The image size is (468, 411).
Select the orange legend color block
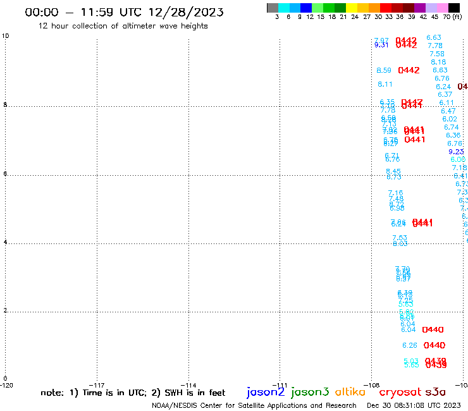pos(374,8)
